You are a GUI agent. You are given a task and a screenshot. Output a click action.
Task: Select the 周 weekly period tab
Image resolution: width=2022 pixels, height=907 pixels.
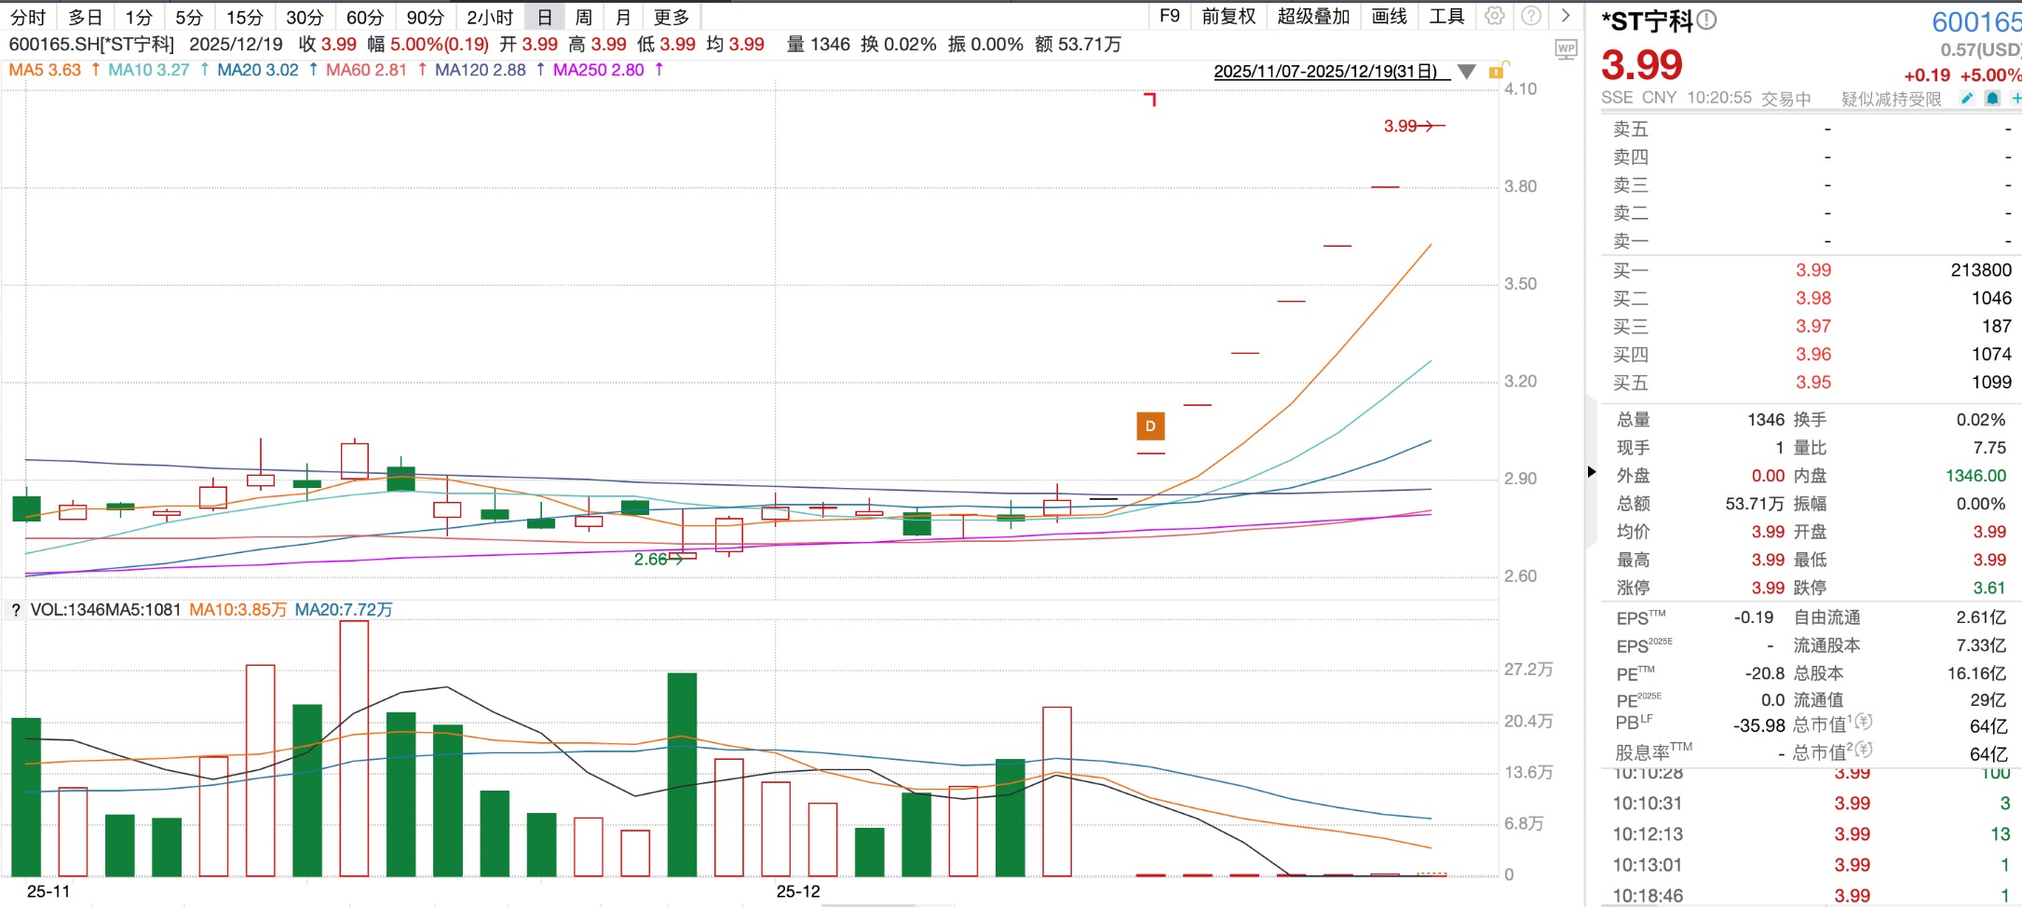583,17
